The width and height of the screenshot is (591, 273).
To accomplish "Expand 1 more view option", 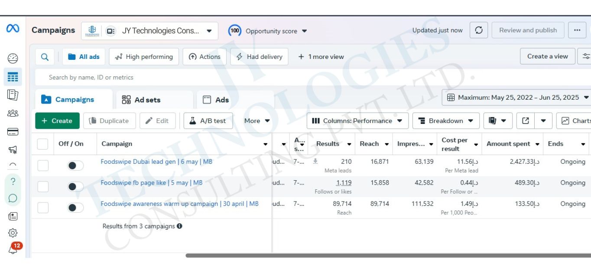I will click(321, 57).
